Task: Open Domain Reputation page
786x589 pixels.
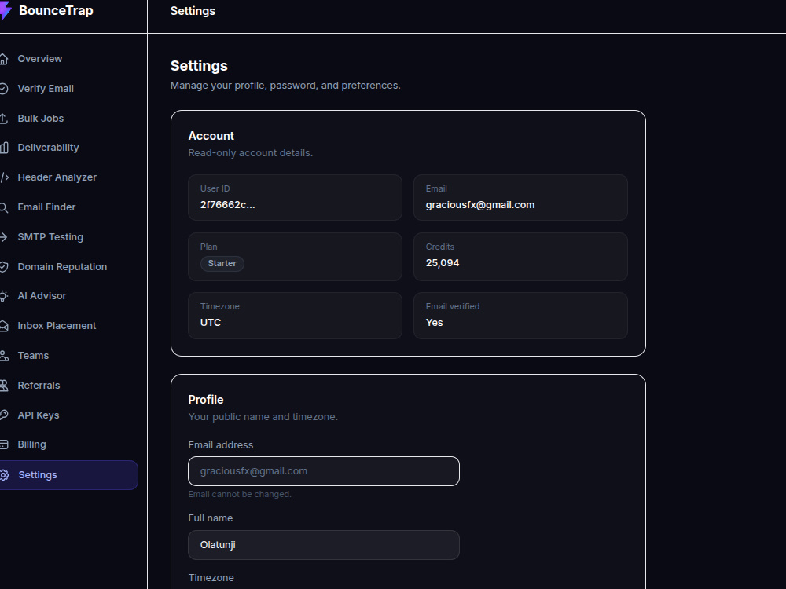Action: pyautogui.click(x=62, y=267)
